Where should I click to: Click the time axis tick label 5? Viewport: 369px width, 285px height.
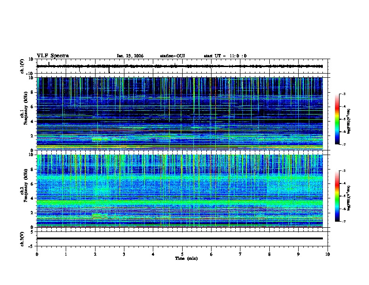tap(182, 254)
